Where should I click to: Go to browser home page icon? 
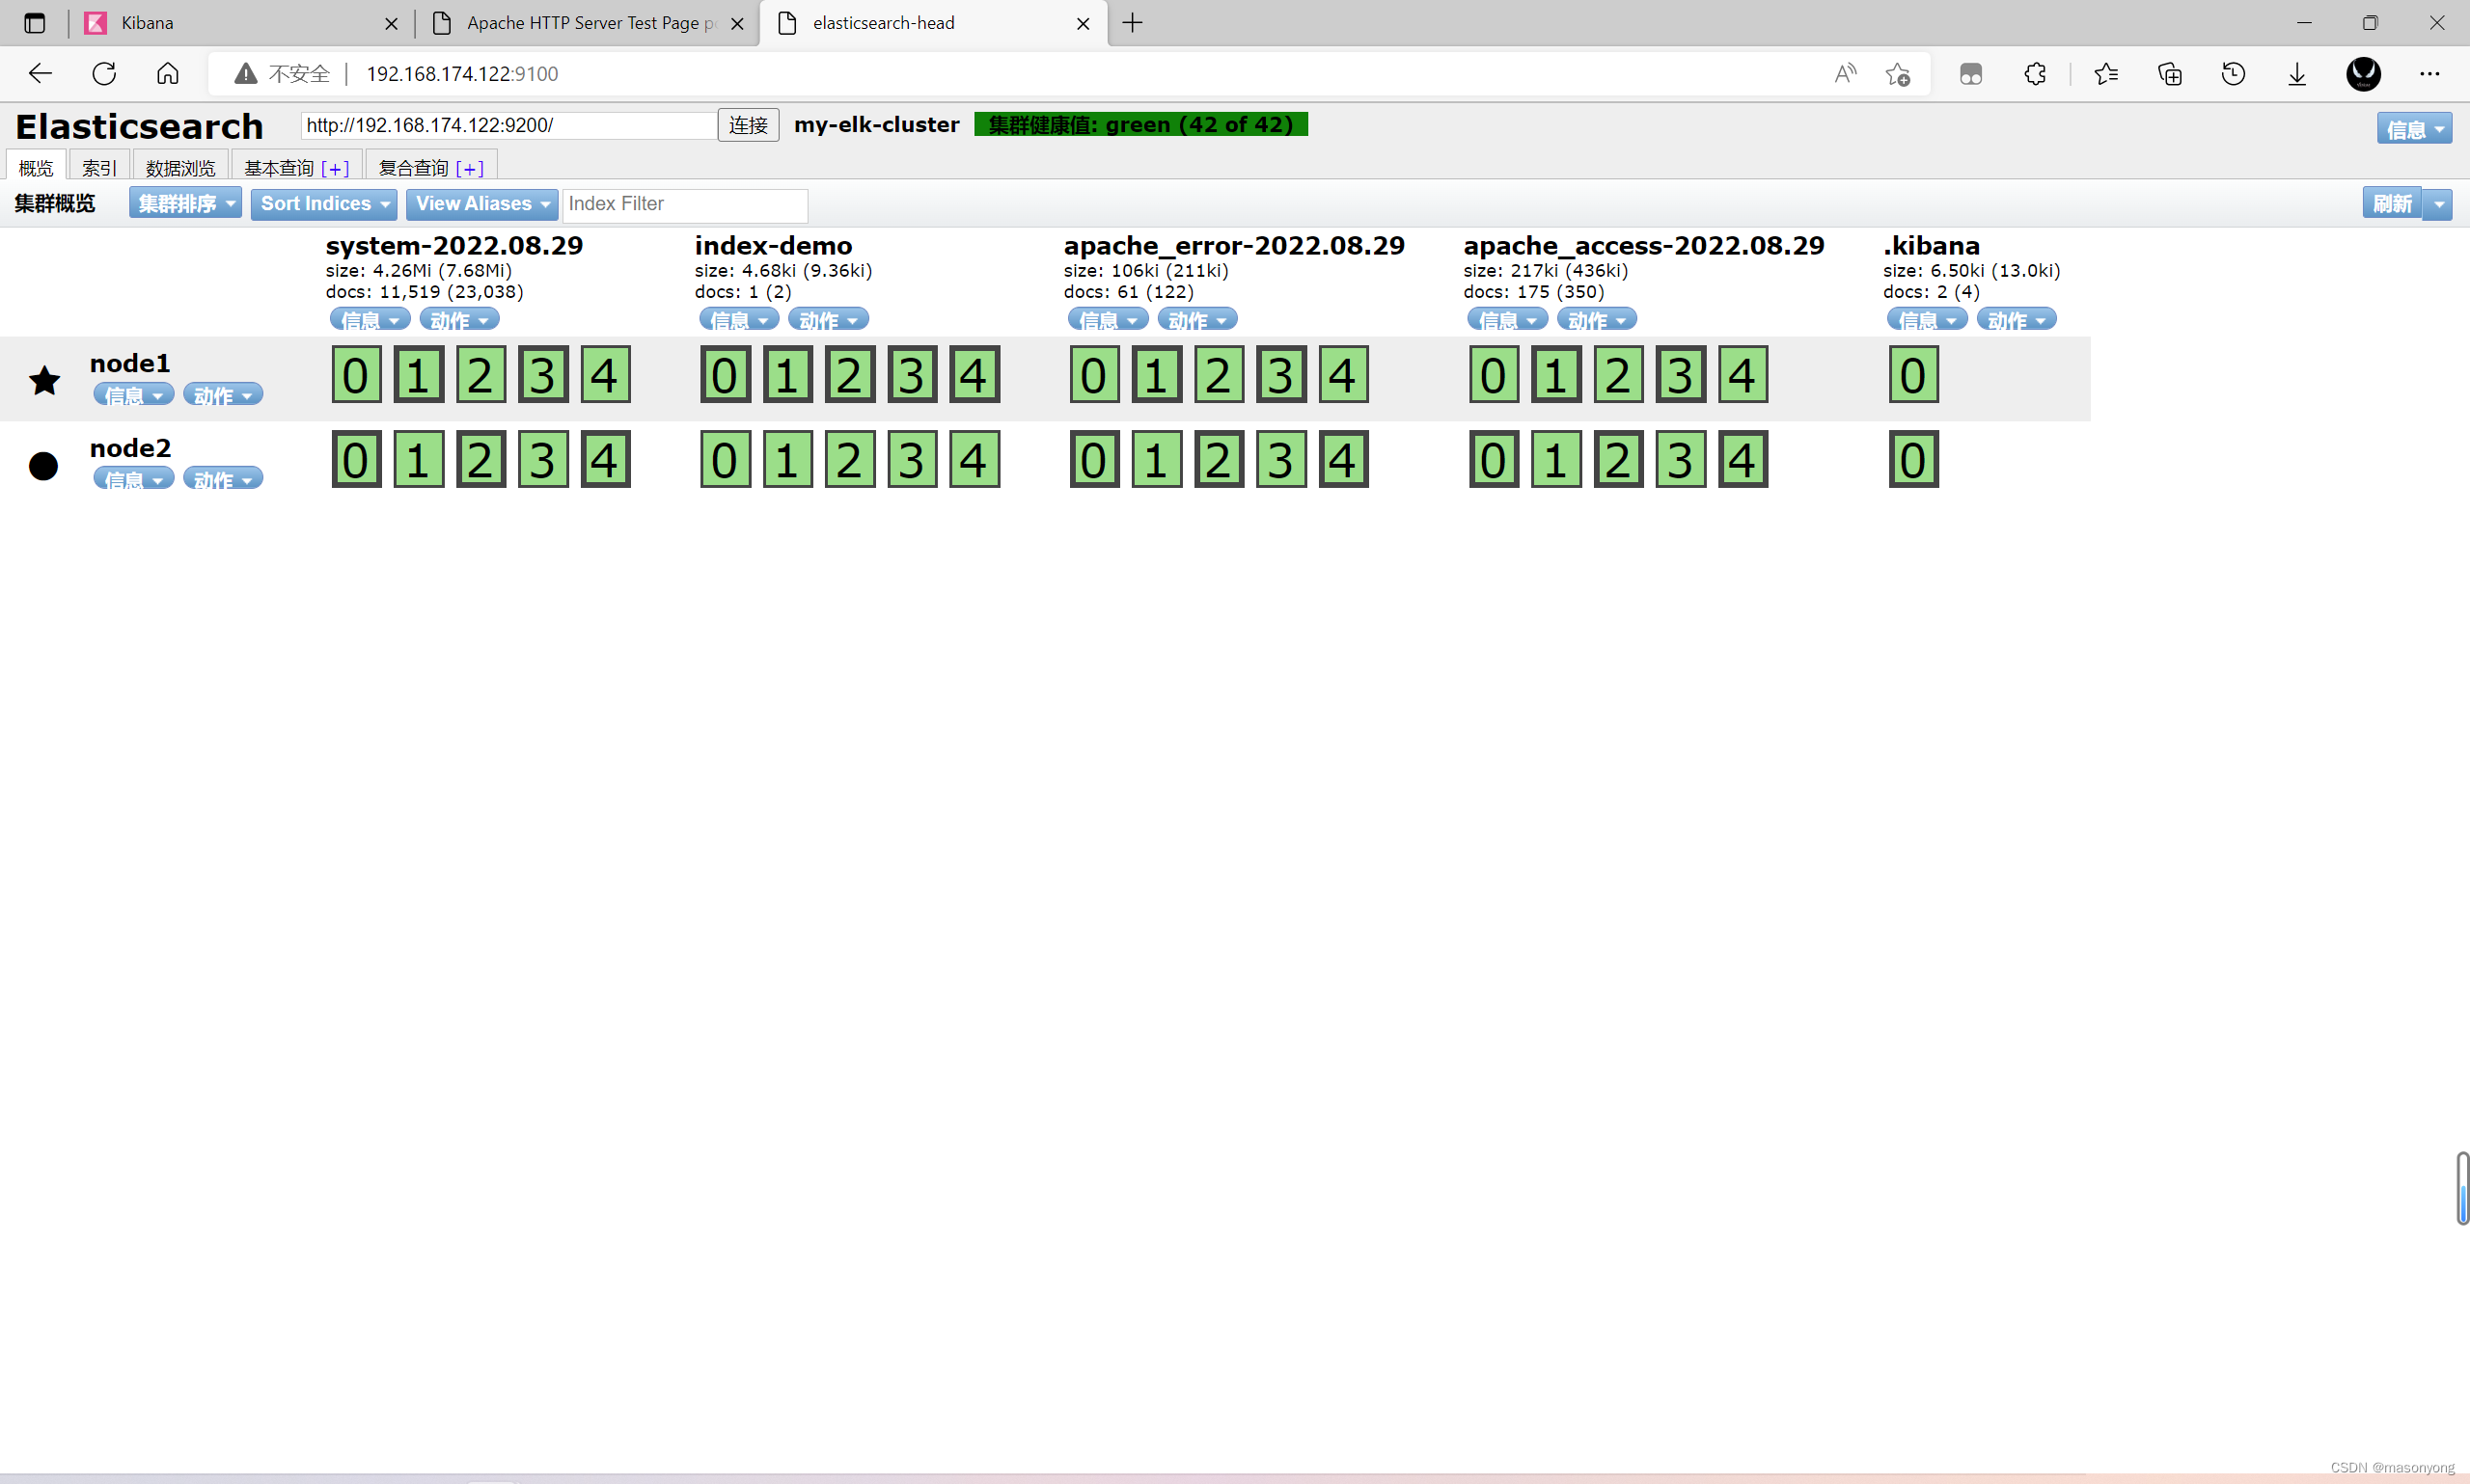click(x=168, y=73)
